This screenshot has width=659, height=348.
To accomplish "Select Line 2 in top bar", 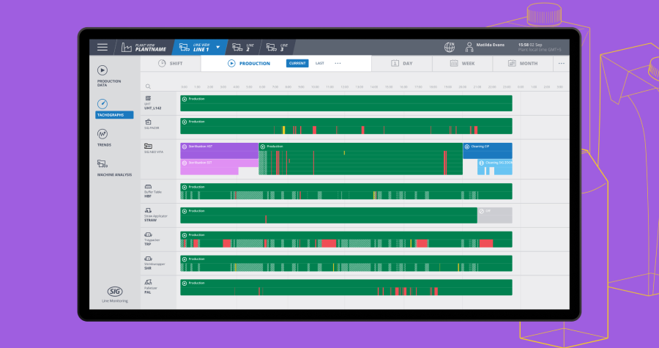I will 244,47.
